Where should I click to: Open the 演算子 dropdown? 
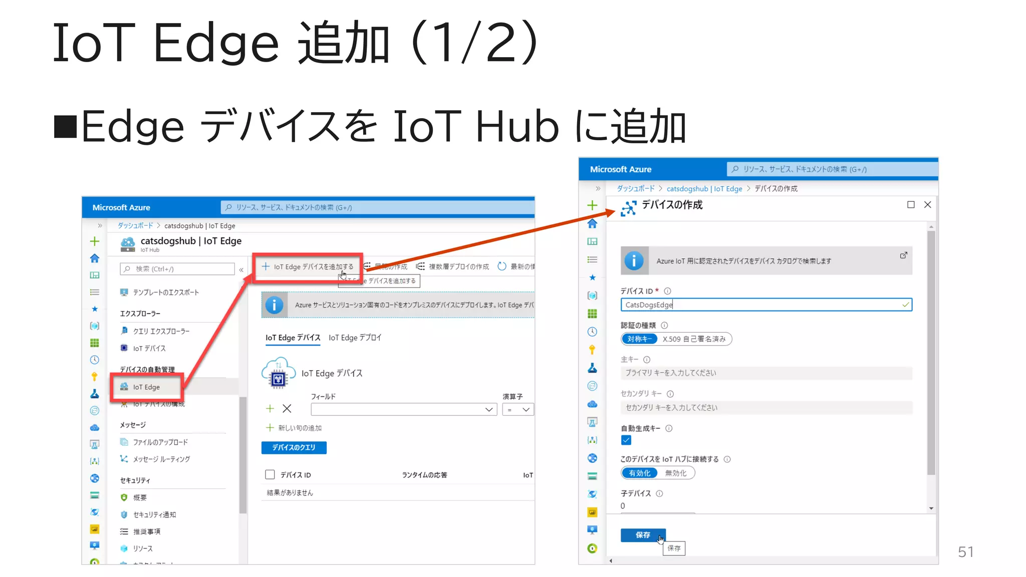click(518, 409)
